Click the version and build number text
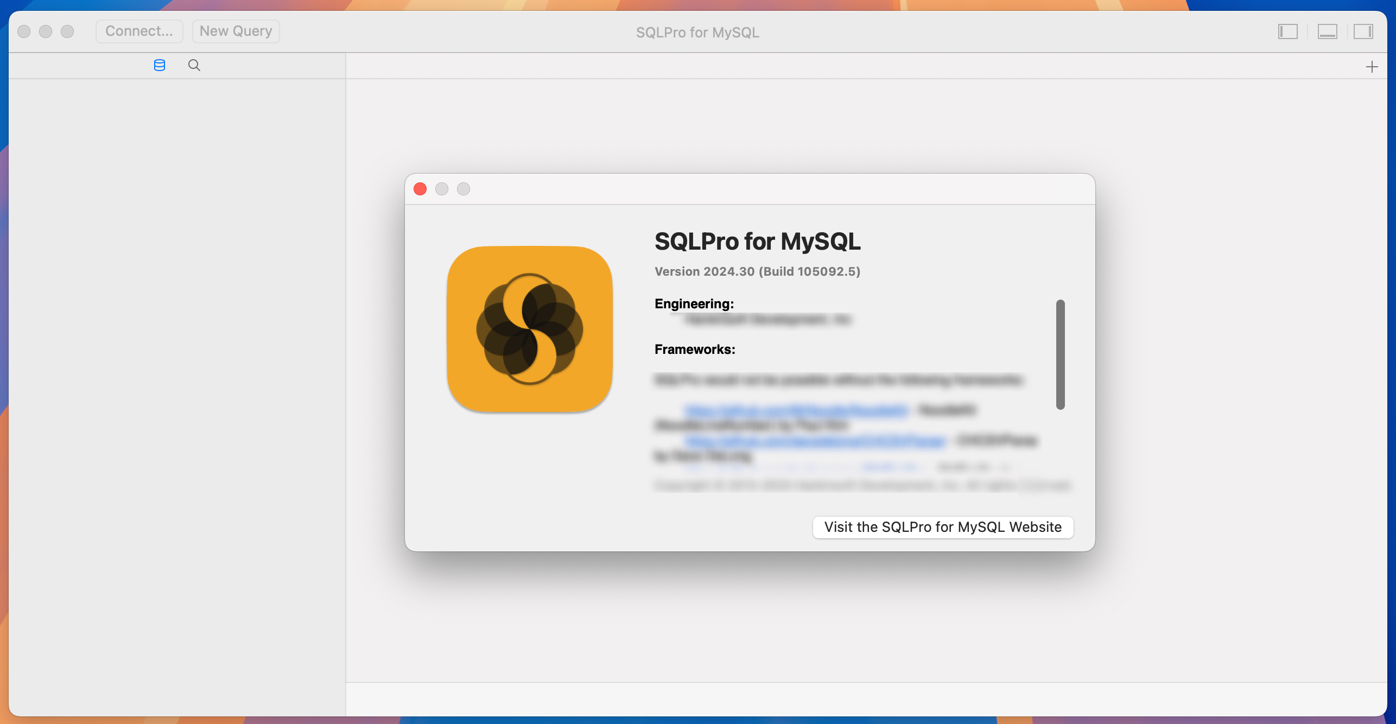The height and width of the screenshot is (724, 1396). click(757, 271)
